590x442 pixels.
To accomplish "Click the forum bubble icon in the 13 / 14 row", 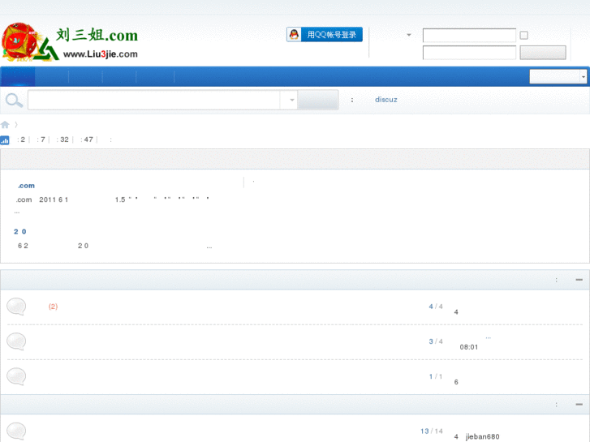I will click(16, 431).
